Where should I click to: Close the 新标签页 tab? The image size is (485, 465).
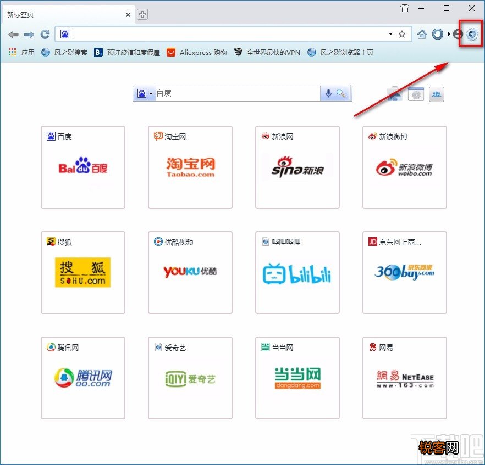(128, 14)
